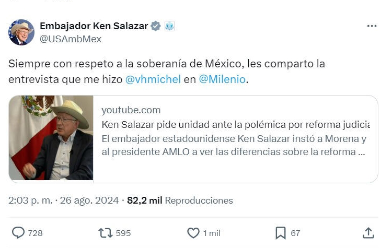This screenshot has height=248, width=381.
Task: Click the 82,2 mil Reproducciones view count
Action: [180, 200]
